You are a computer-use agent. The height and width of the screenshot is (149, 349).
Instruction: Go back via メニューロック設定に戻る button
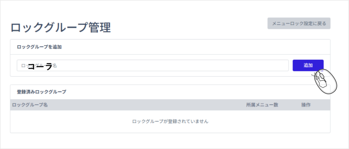(x=299, y=23)
